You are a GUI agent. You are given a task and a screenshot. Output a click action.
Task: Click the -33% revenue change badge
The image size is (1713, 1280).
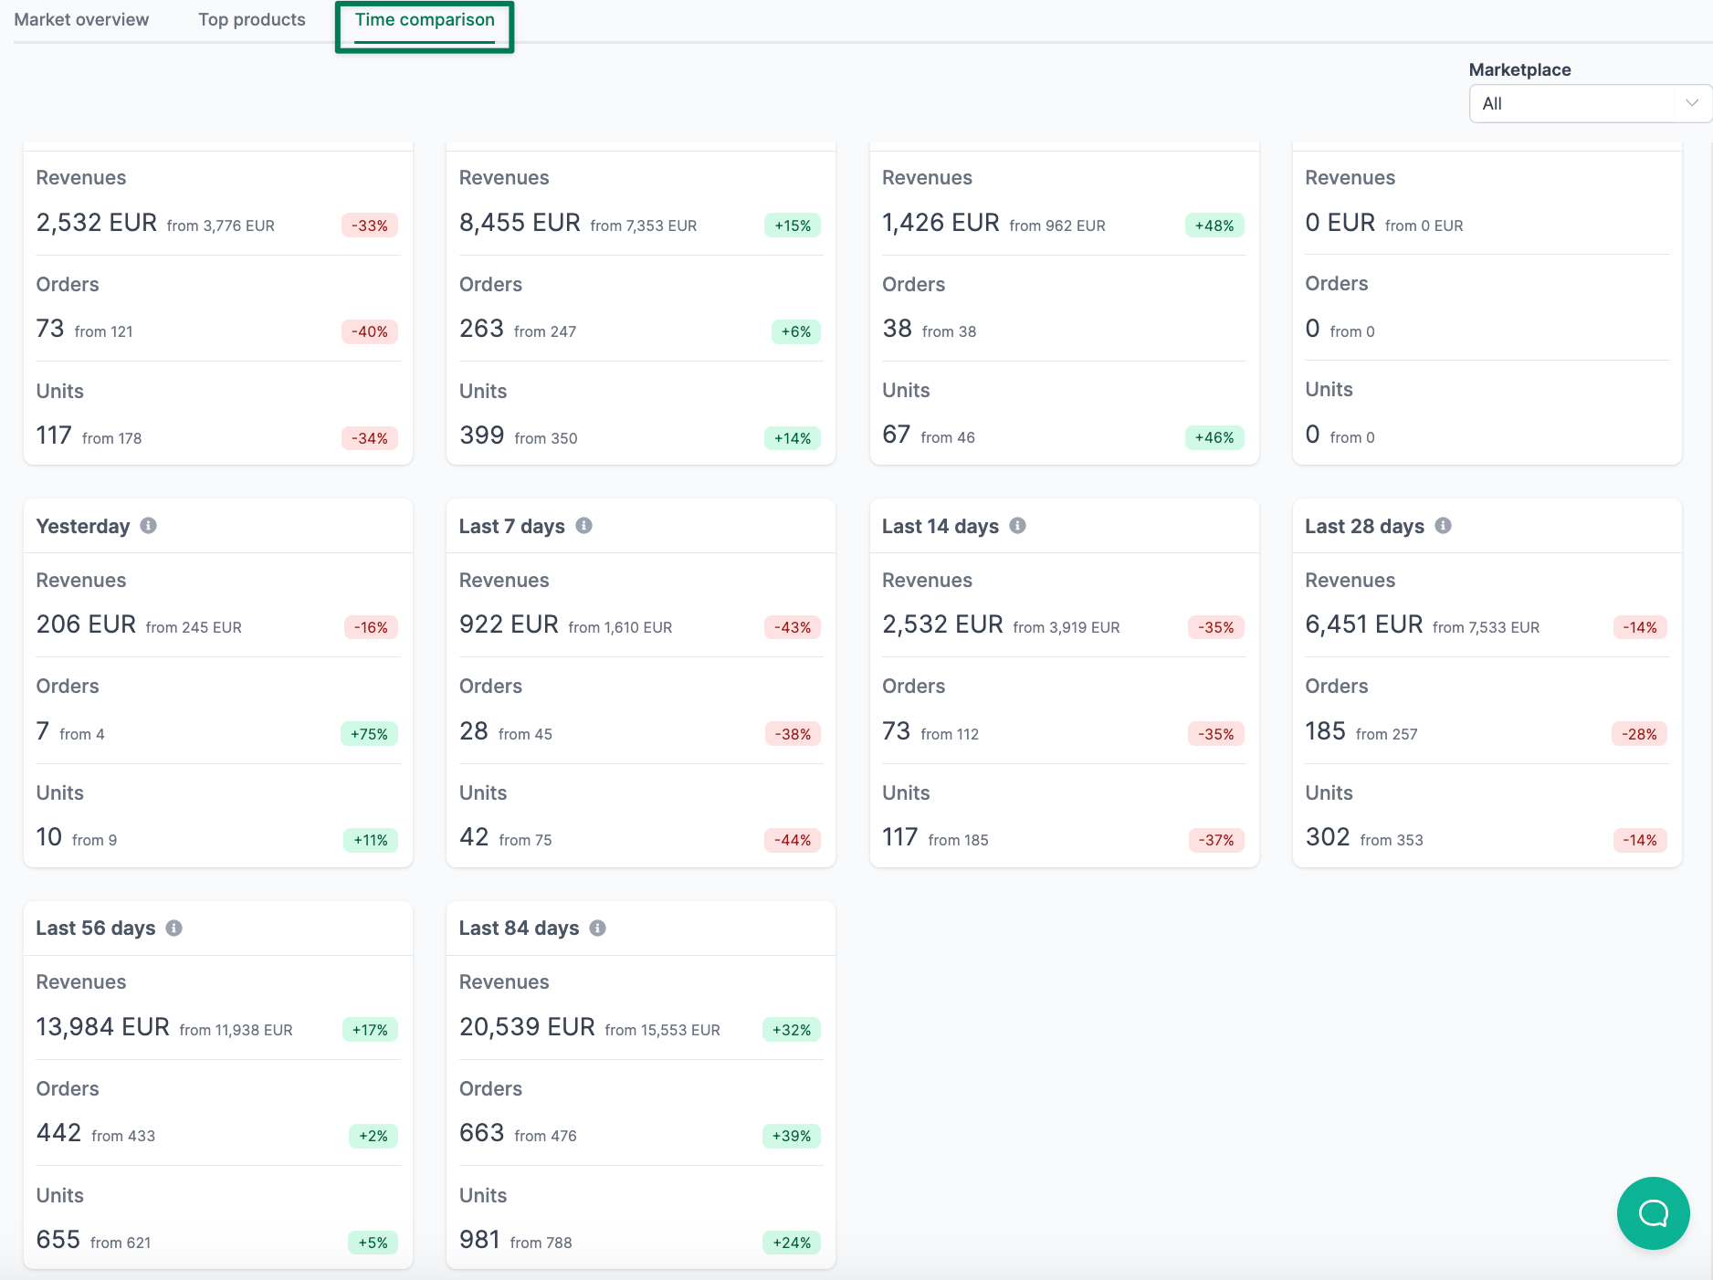point(370,226)
